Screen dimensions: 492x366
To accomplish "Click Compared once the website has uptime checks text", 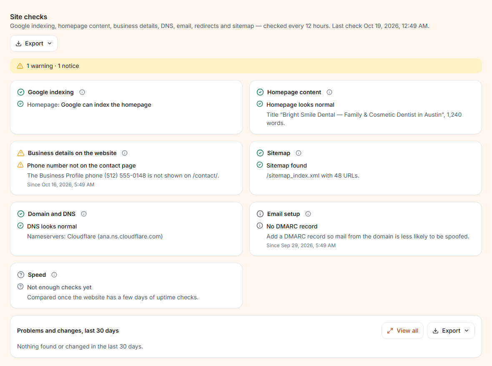I will (x=113, y=297).
